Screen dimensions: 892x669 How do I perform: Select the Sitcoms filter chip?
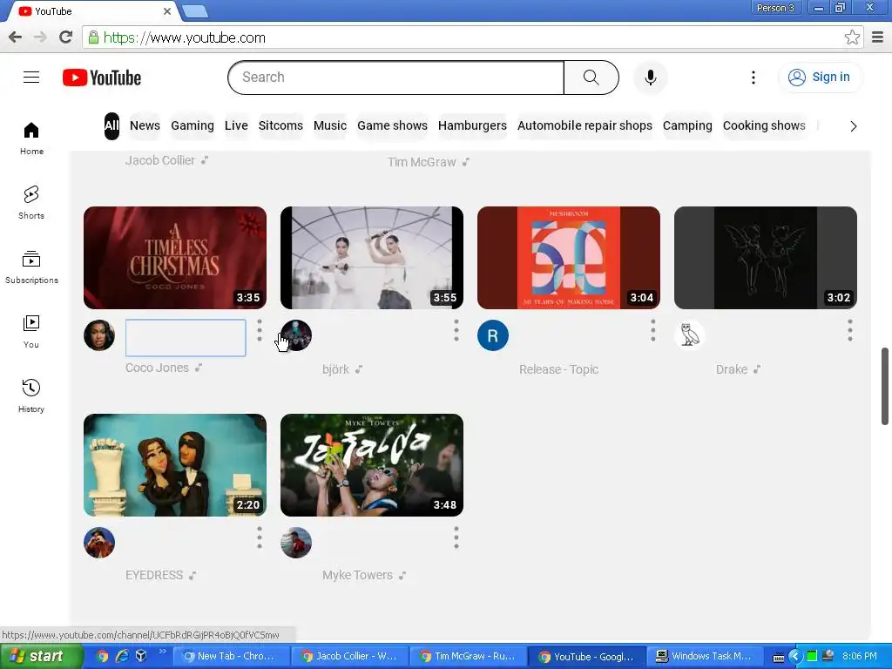tap(280, 125)
